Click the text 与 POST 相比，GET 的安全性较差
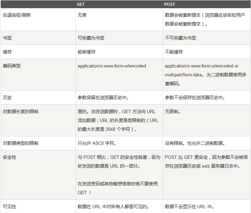 click(113, 157)
